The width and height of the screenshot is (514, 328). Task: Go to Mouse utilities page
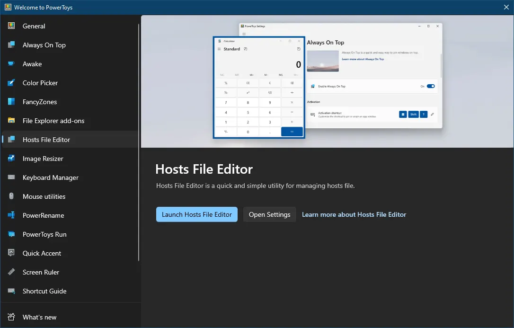click(70, 196)
